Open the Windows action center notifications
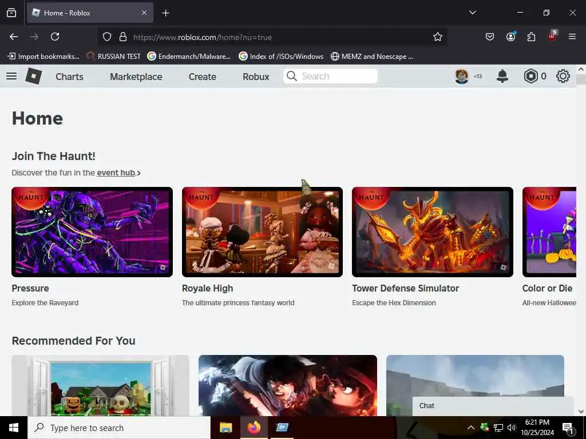Image resolution: width=586 pixels, height=439 pixels. click(x=568, y=428)
